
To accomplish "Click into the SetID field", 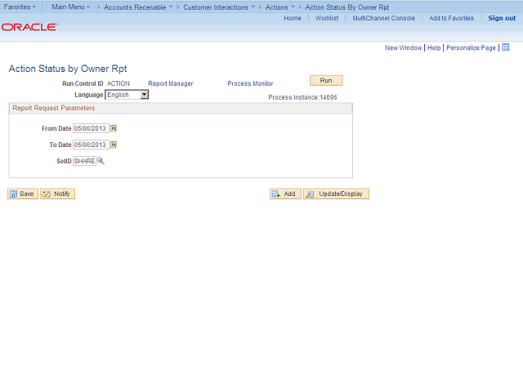I will point(84,161).
